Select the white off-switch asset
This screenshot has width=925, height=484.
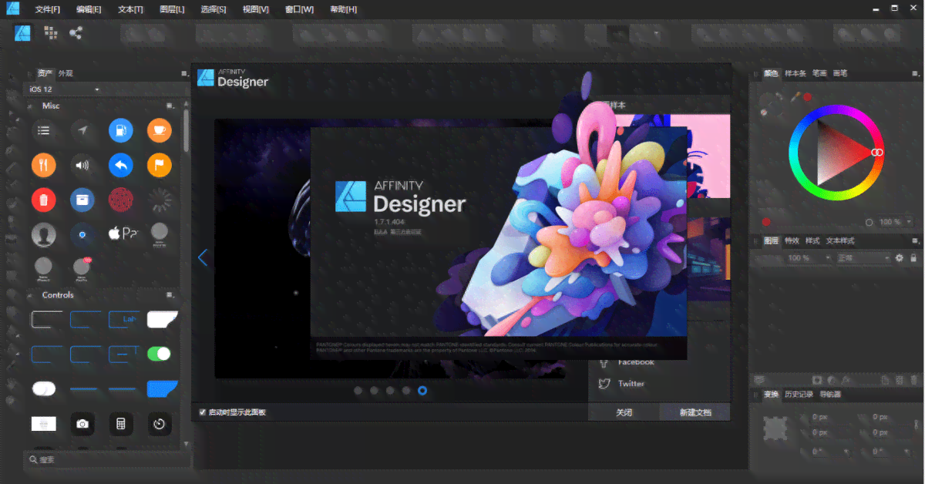click(x=44, y=388)
